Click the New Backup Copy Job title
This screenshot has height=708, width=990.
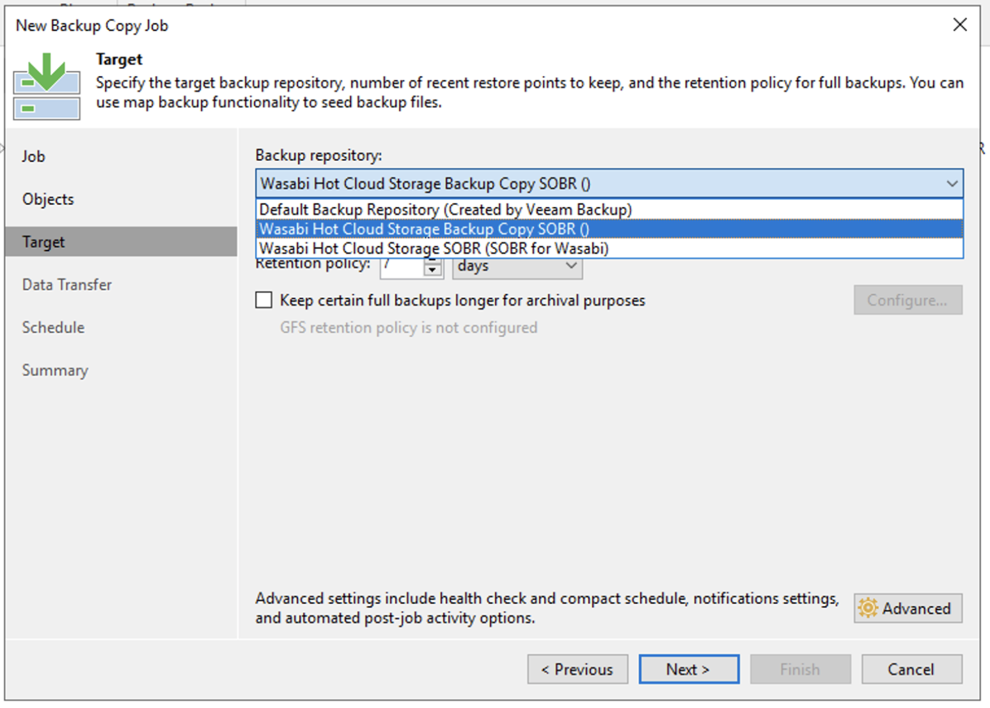click(x=92, y=26)
